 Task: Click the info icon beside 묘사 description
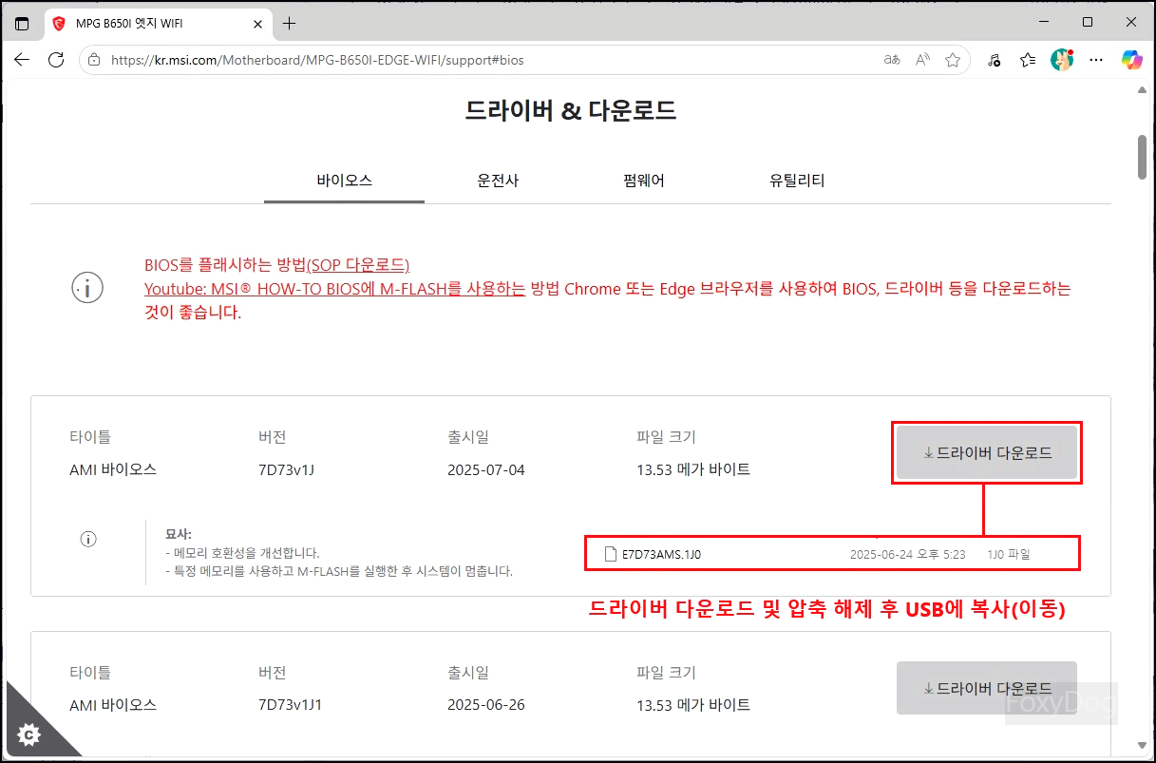point(88,539)
